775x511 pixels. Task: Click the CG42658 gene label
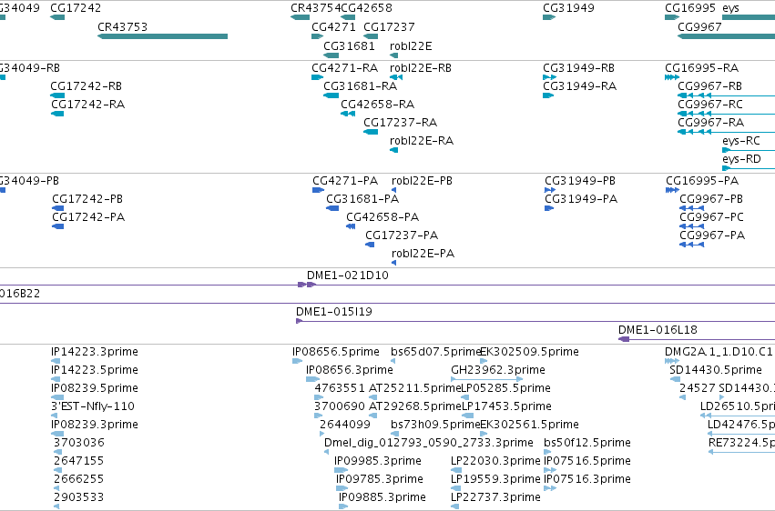coord(367,8)
